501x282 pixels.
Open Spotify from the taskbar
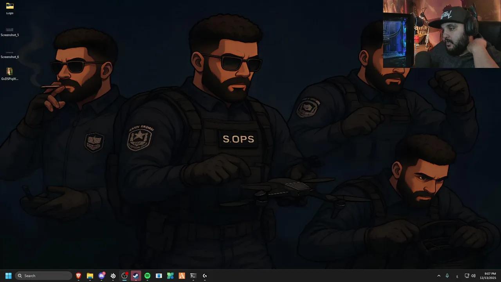tap(147, 276)
